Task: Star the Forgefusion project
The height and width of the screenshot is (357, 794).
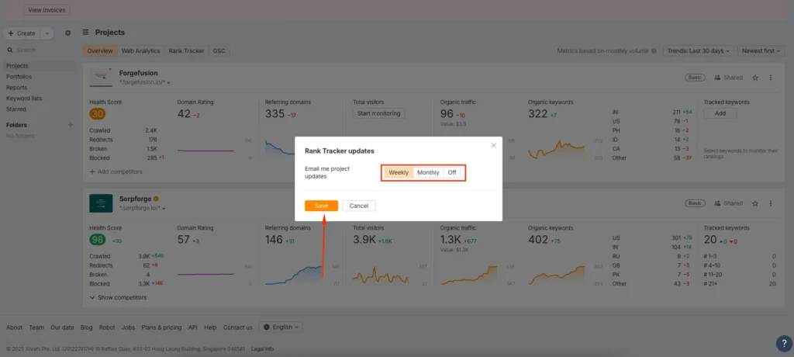Action: pos(755,78)
